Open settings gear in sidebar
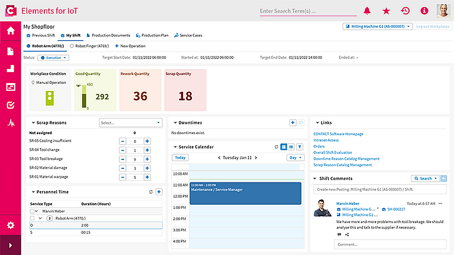454x255 pixels. [11, 225]
